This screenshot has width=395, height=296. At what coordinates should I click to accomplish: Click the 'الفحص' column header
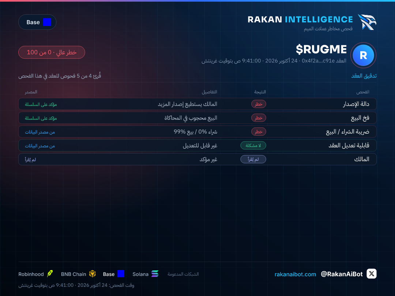(363, 92)
